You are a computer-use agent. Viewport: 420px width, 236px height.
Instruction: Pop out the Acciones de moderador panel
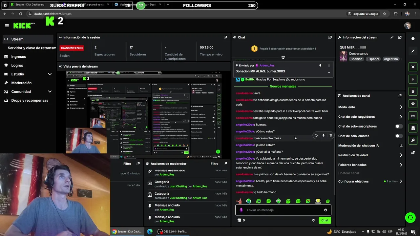click(225, 164)
